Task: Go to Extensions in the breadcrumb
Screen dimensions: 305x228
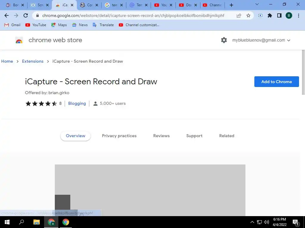Action: (33, 61)
